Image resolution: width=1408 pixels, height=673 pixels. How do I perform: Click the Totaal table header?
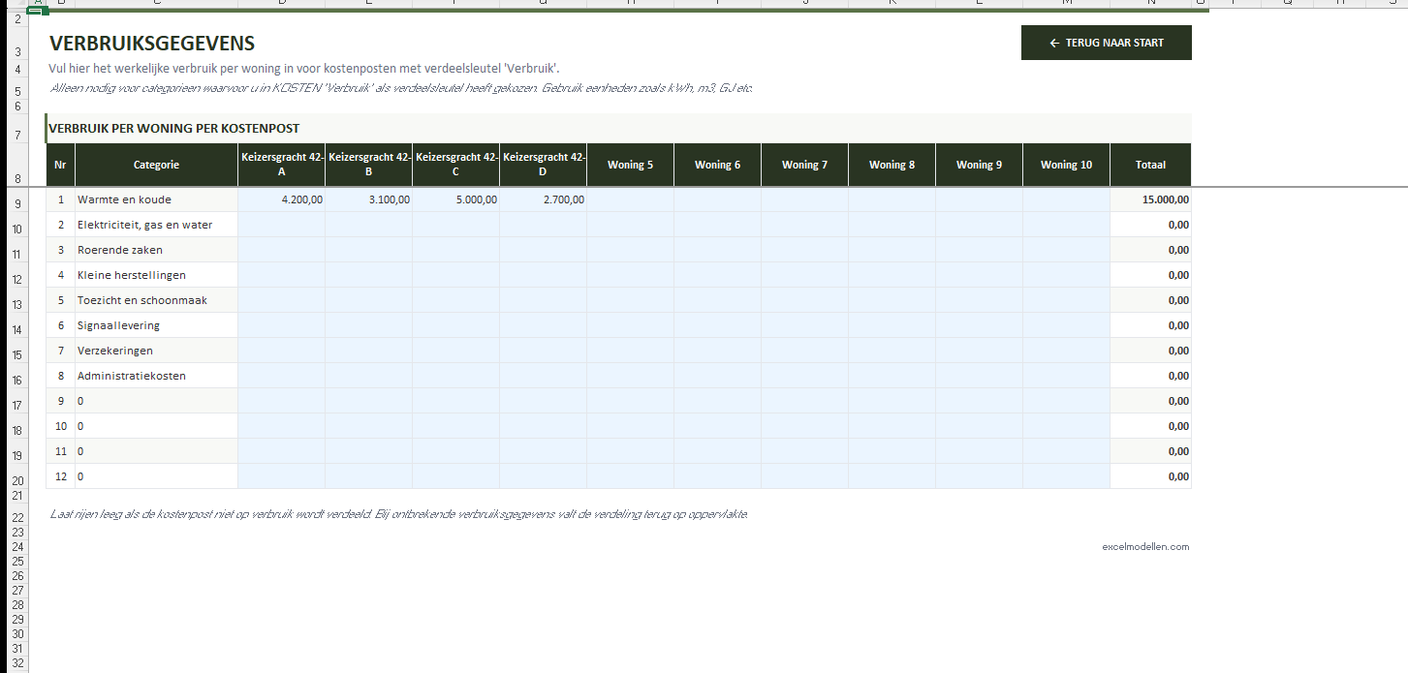coord(1150,165)
